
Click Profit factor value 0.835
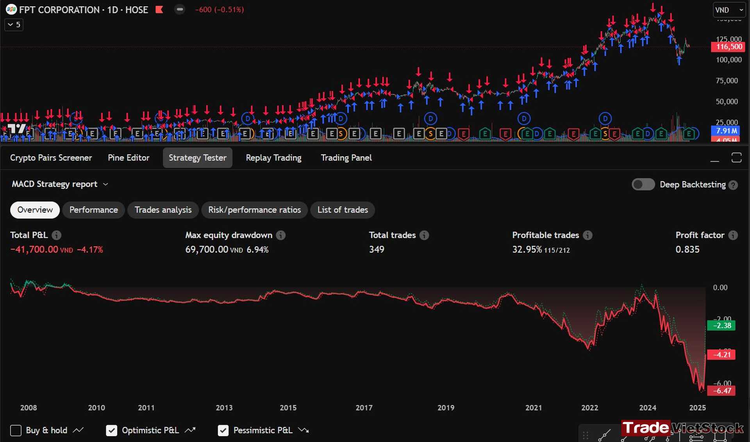[x=687, y=249]
